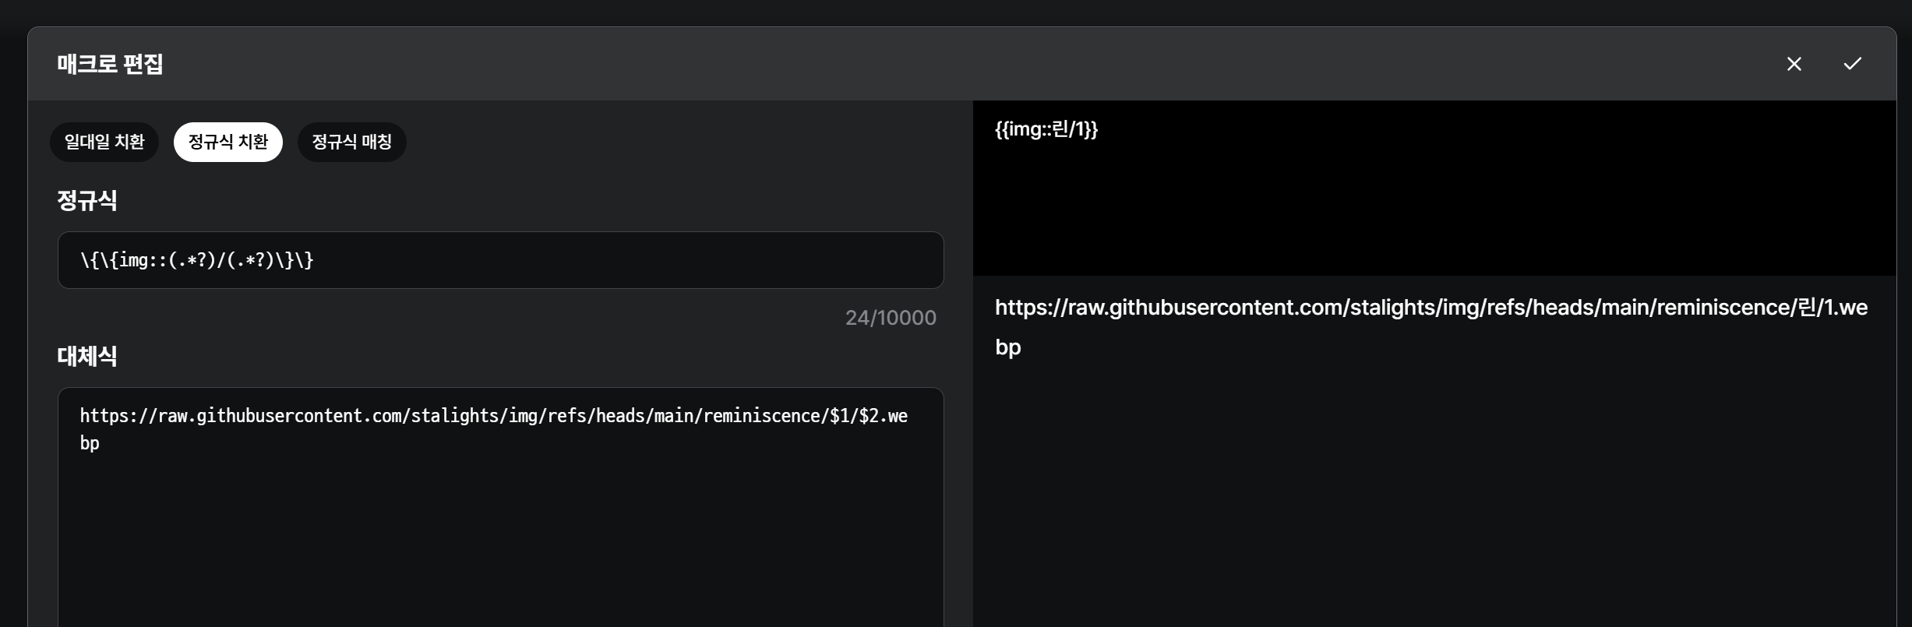Click empty space below the result URL
The image size is (1912, 627).
(x=1434, y=498)
